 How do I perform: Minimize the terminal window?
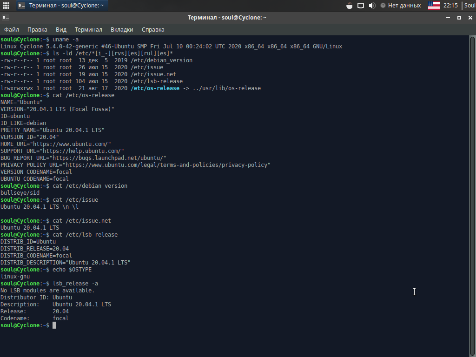tap(448, 18)
